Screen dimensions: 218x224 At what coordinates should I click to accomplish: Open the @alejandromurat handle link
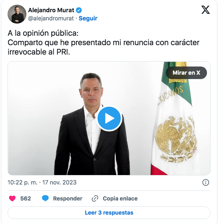pyautogui.click(x=51, y=18)
